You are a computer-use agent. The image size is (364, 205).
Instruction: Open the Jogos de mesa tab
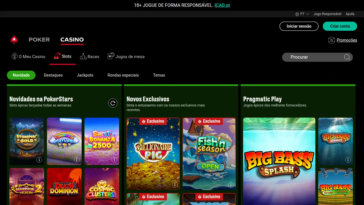[x=126, y=57]
